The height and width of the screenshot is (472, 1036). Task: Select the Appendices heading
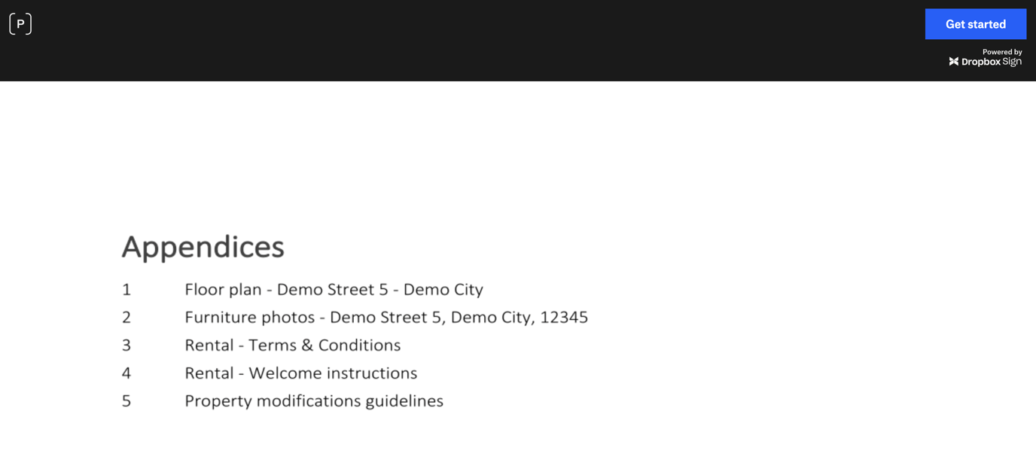202,246
